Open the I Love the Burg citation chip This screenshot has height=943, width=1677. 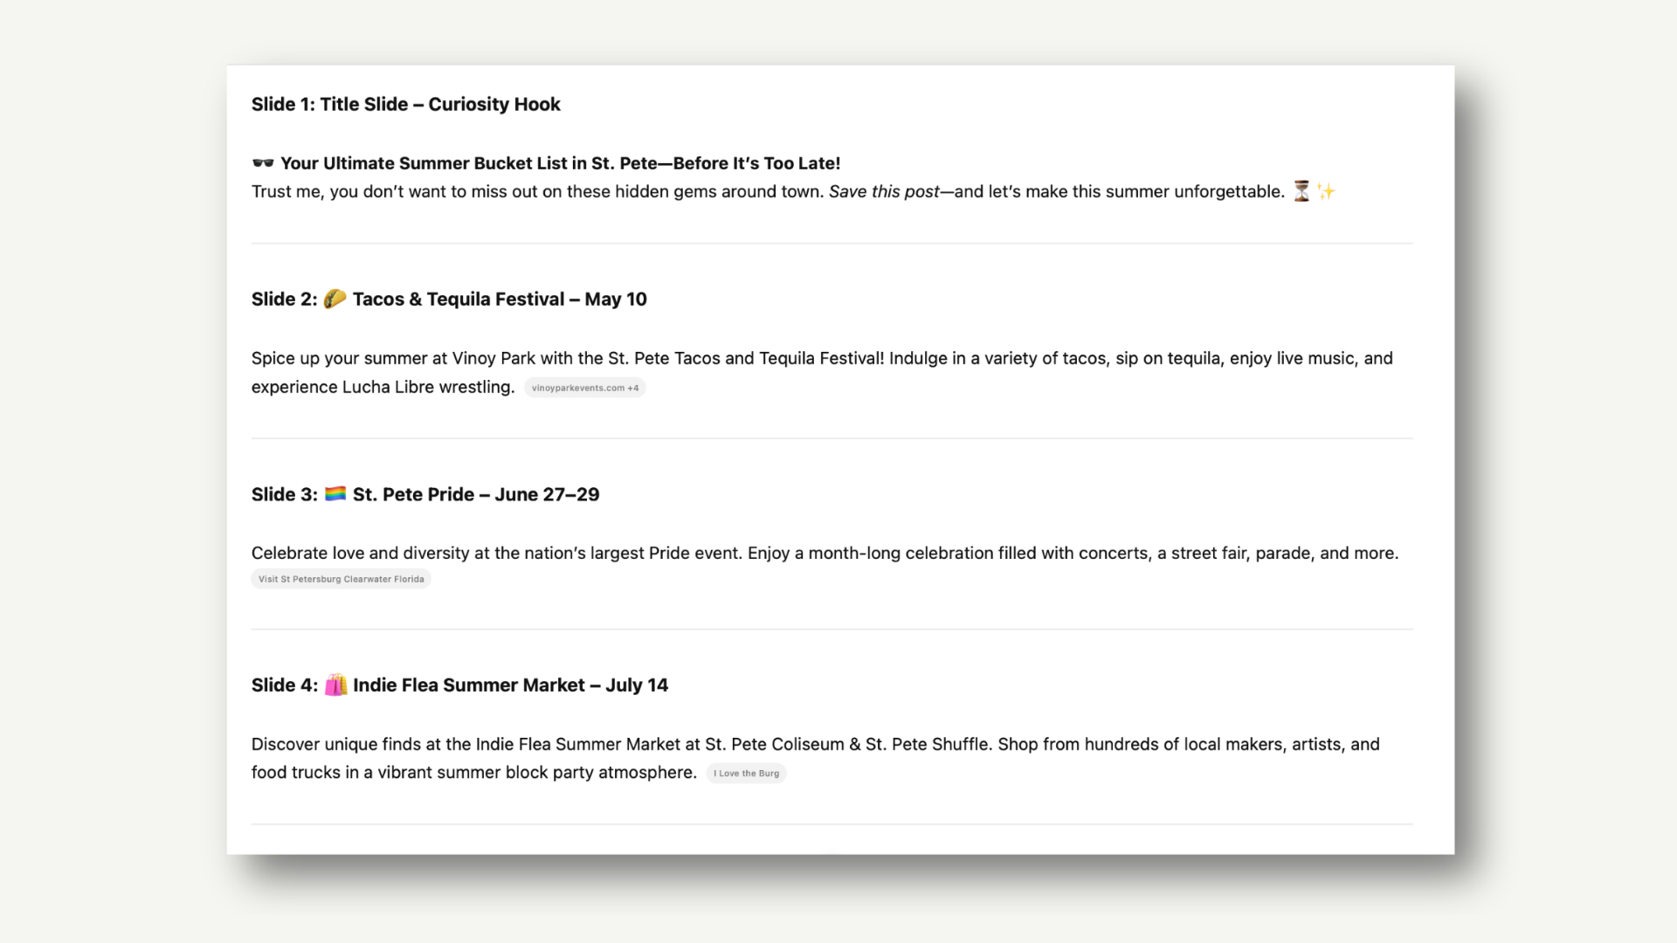[746, 774]
